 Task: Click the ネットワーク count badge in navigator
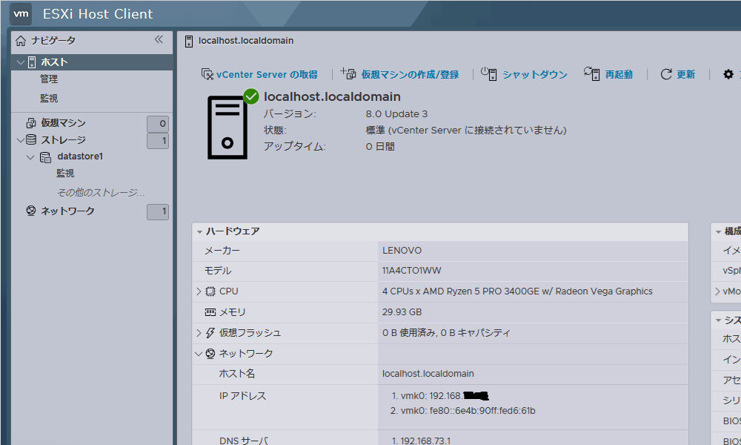[158, 212]
